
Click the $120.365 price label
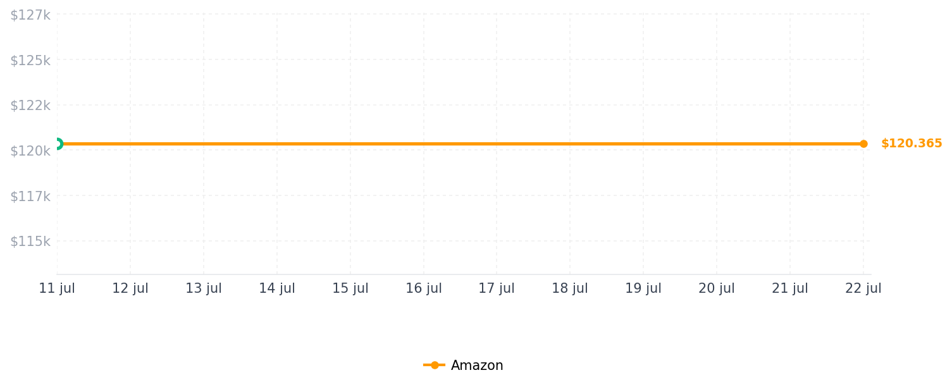pos(912,144)
